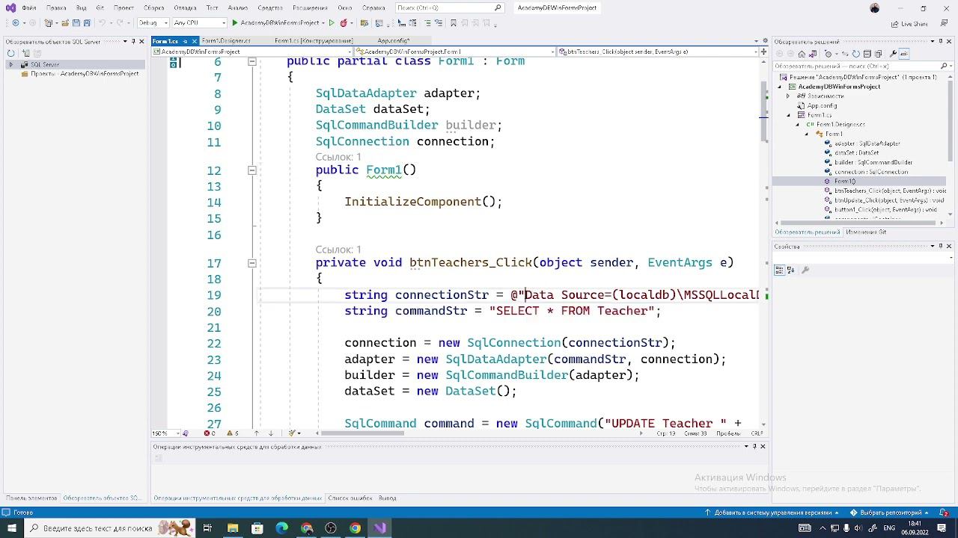Switch to the Form1.Designer.cs tab
The image size is (958, 538).
(225, 41)
